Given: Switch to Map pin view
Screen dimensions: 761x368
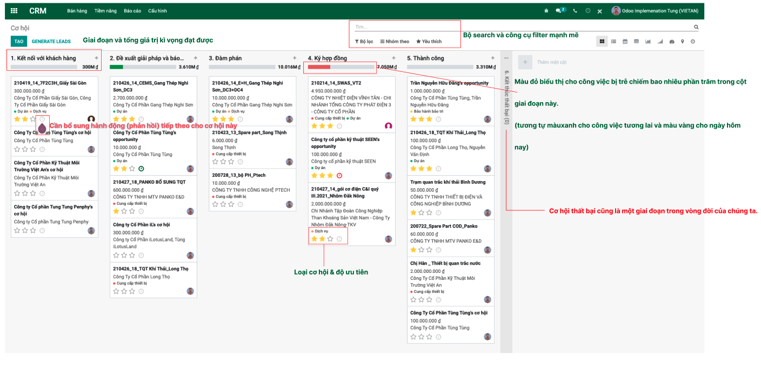Looking at the screenshot, I should pos(683,41).
